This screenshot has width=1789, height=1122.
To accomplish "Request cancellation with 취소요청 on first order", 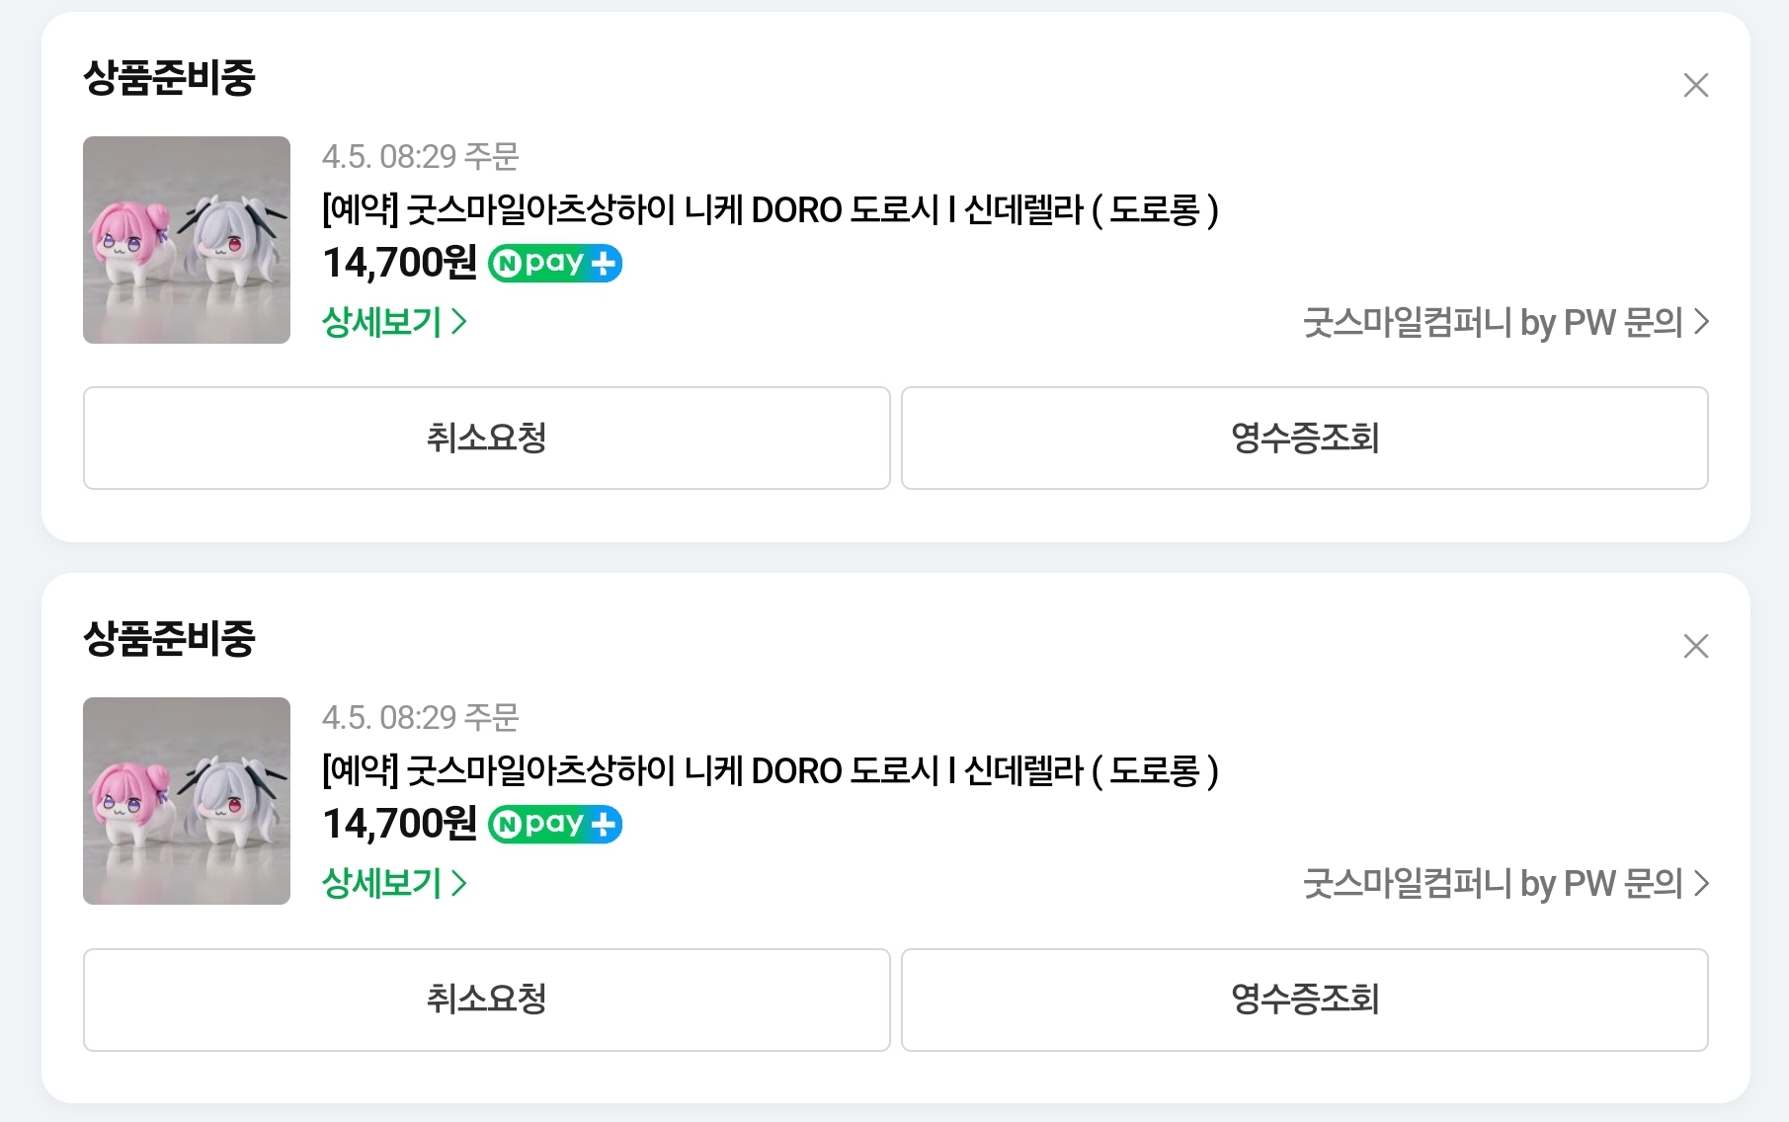I will click(x=487, y=438).
